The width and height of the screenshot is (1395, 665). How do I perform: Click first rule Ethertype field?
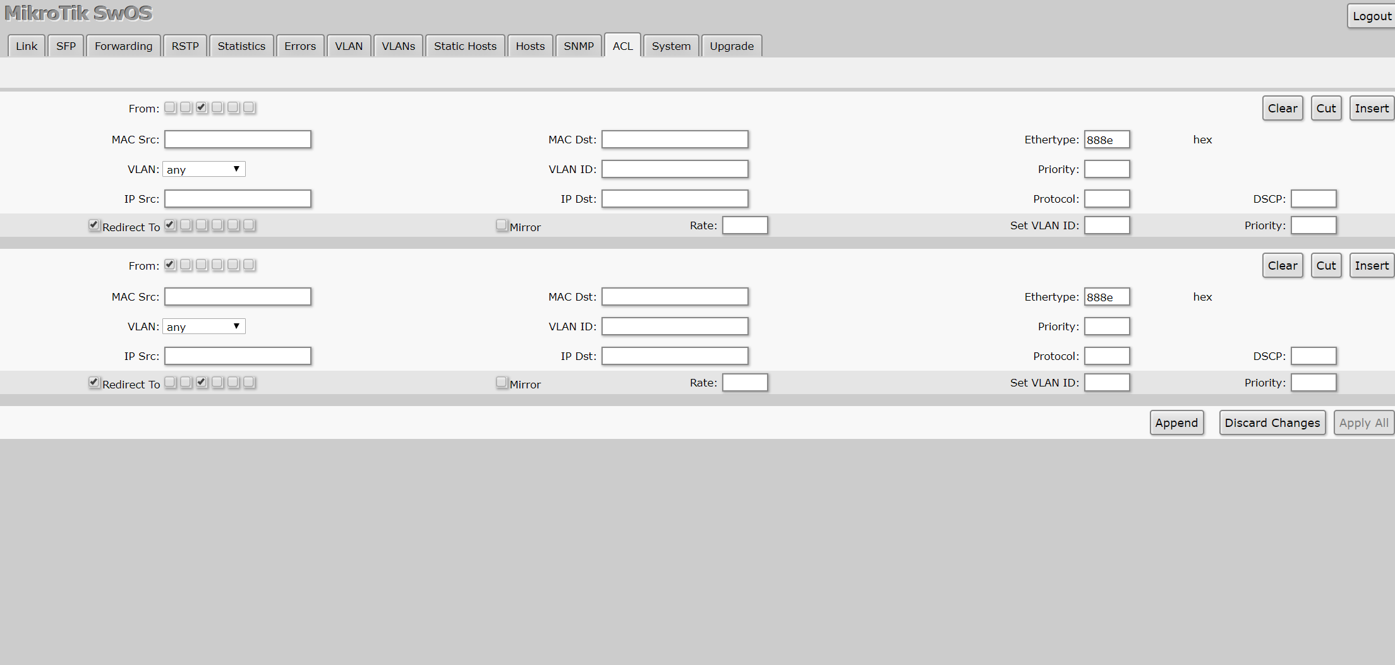pyautogui.click(x=1107, y=140)
